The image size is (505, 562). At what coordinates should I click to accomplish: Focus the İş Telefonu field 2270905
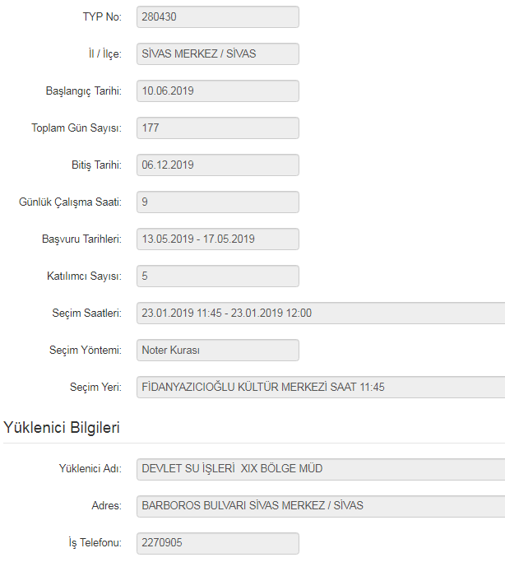coord(217,543)
